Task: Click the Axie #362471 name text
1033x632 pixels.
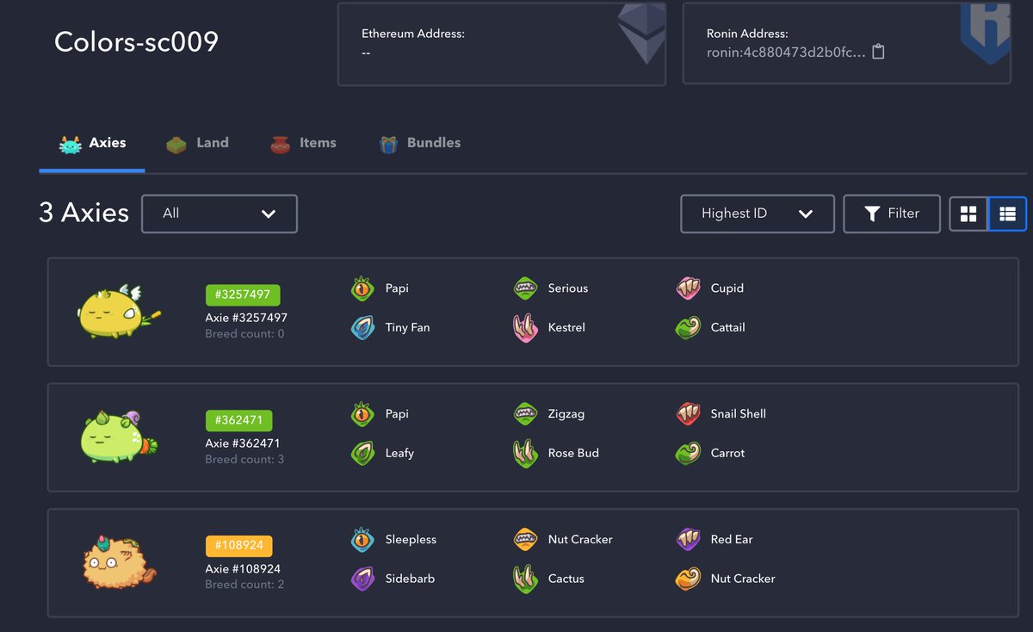Action: pyautogui.click(x=243, y=443)
